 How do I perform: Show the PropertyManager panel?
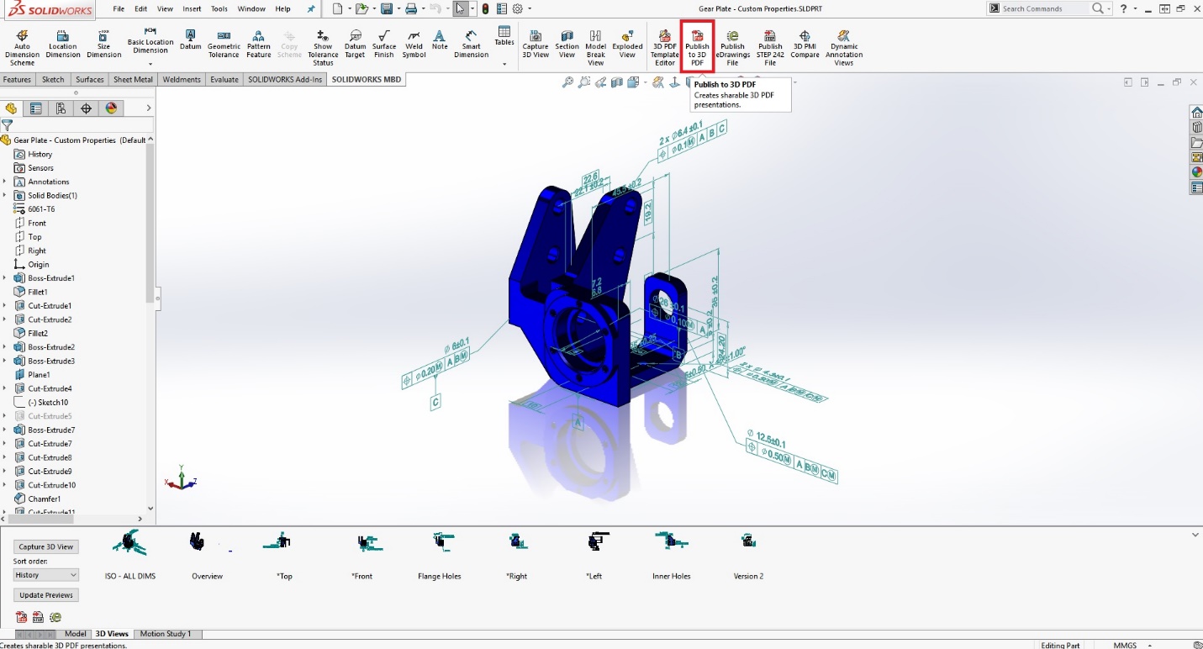tap(35, 108)
